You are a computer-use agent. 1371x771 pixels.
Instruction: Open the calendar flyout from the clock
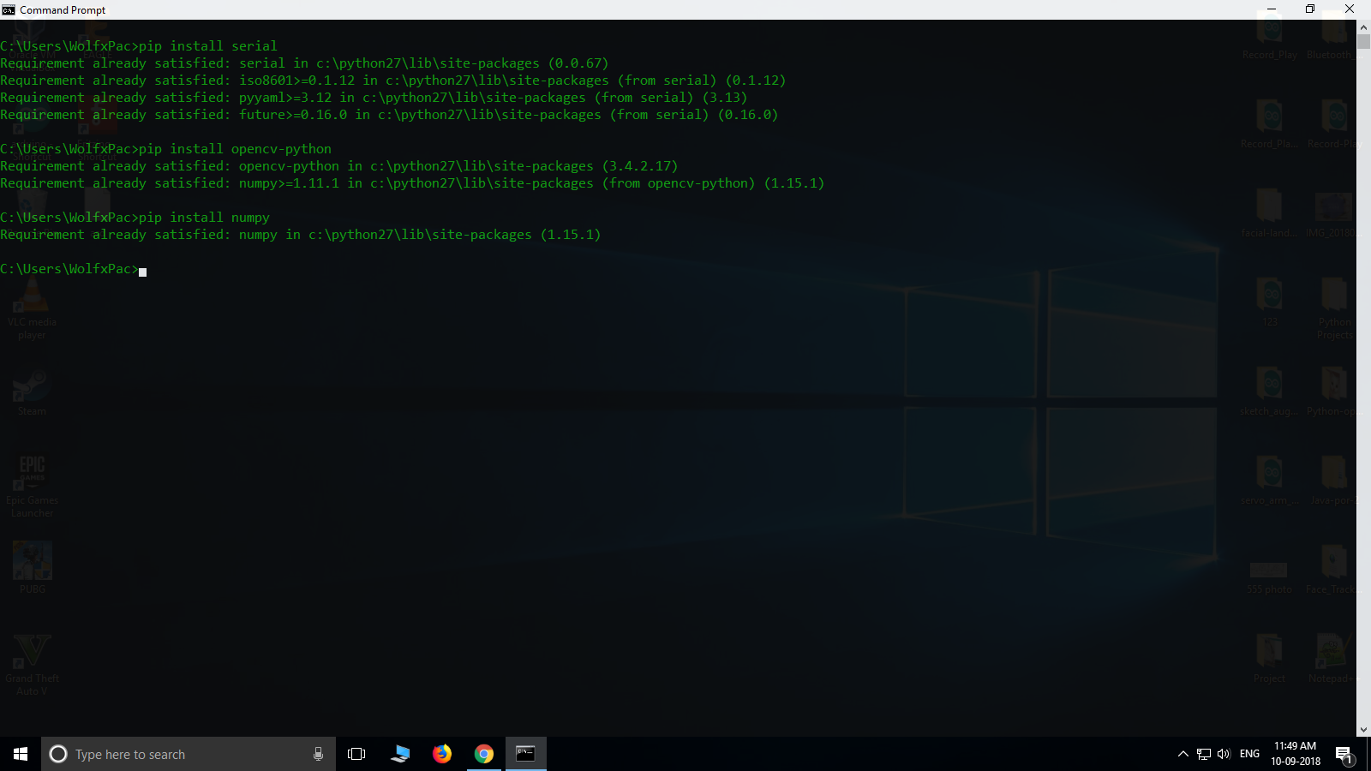point(1293,754)
